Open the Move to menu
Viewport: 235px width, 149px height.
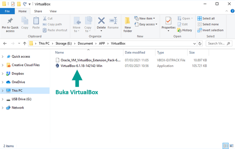coord(76,25)
